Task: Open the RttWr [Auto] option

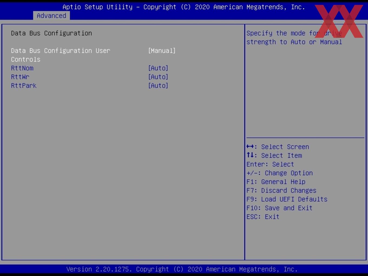Action: click(158, 77)
